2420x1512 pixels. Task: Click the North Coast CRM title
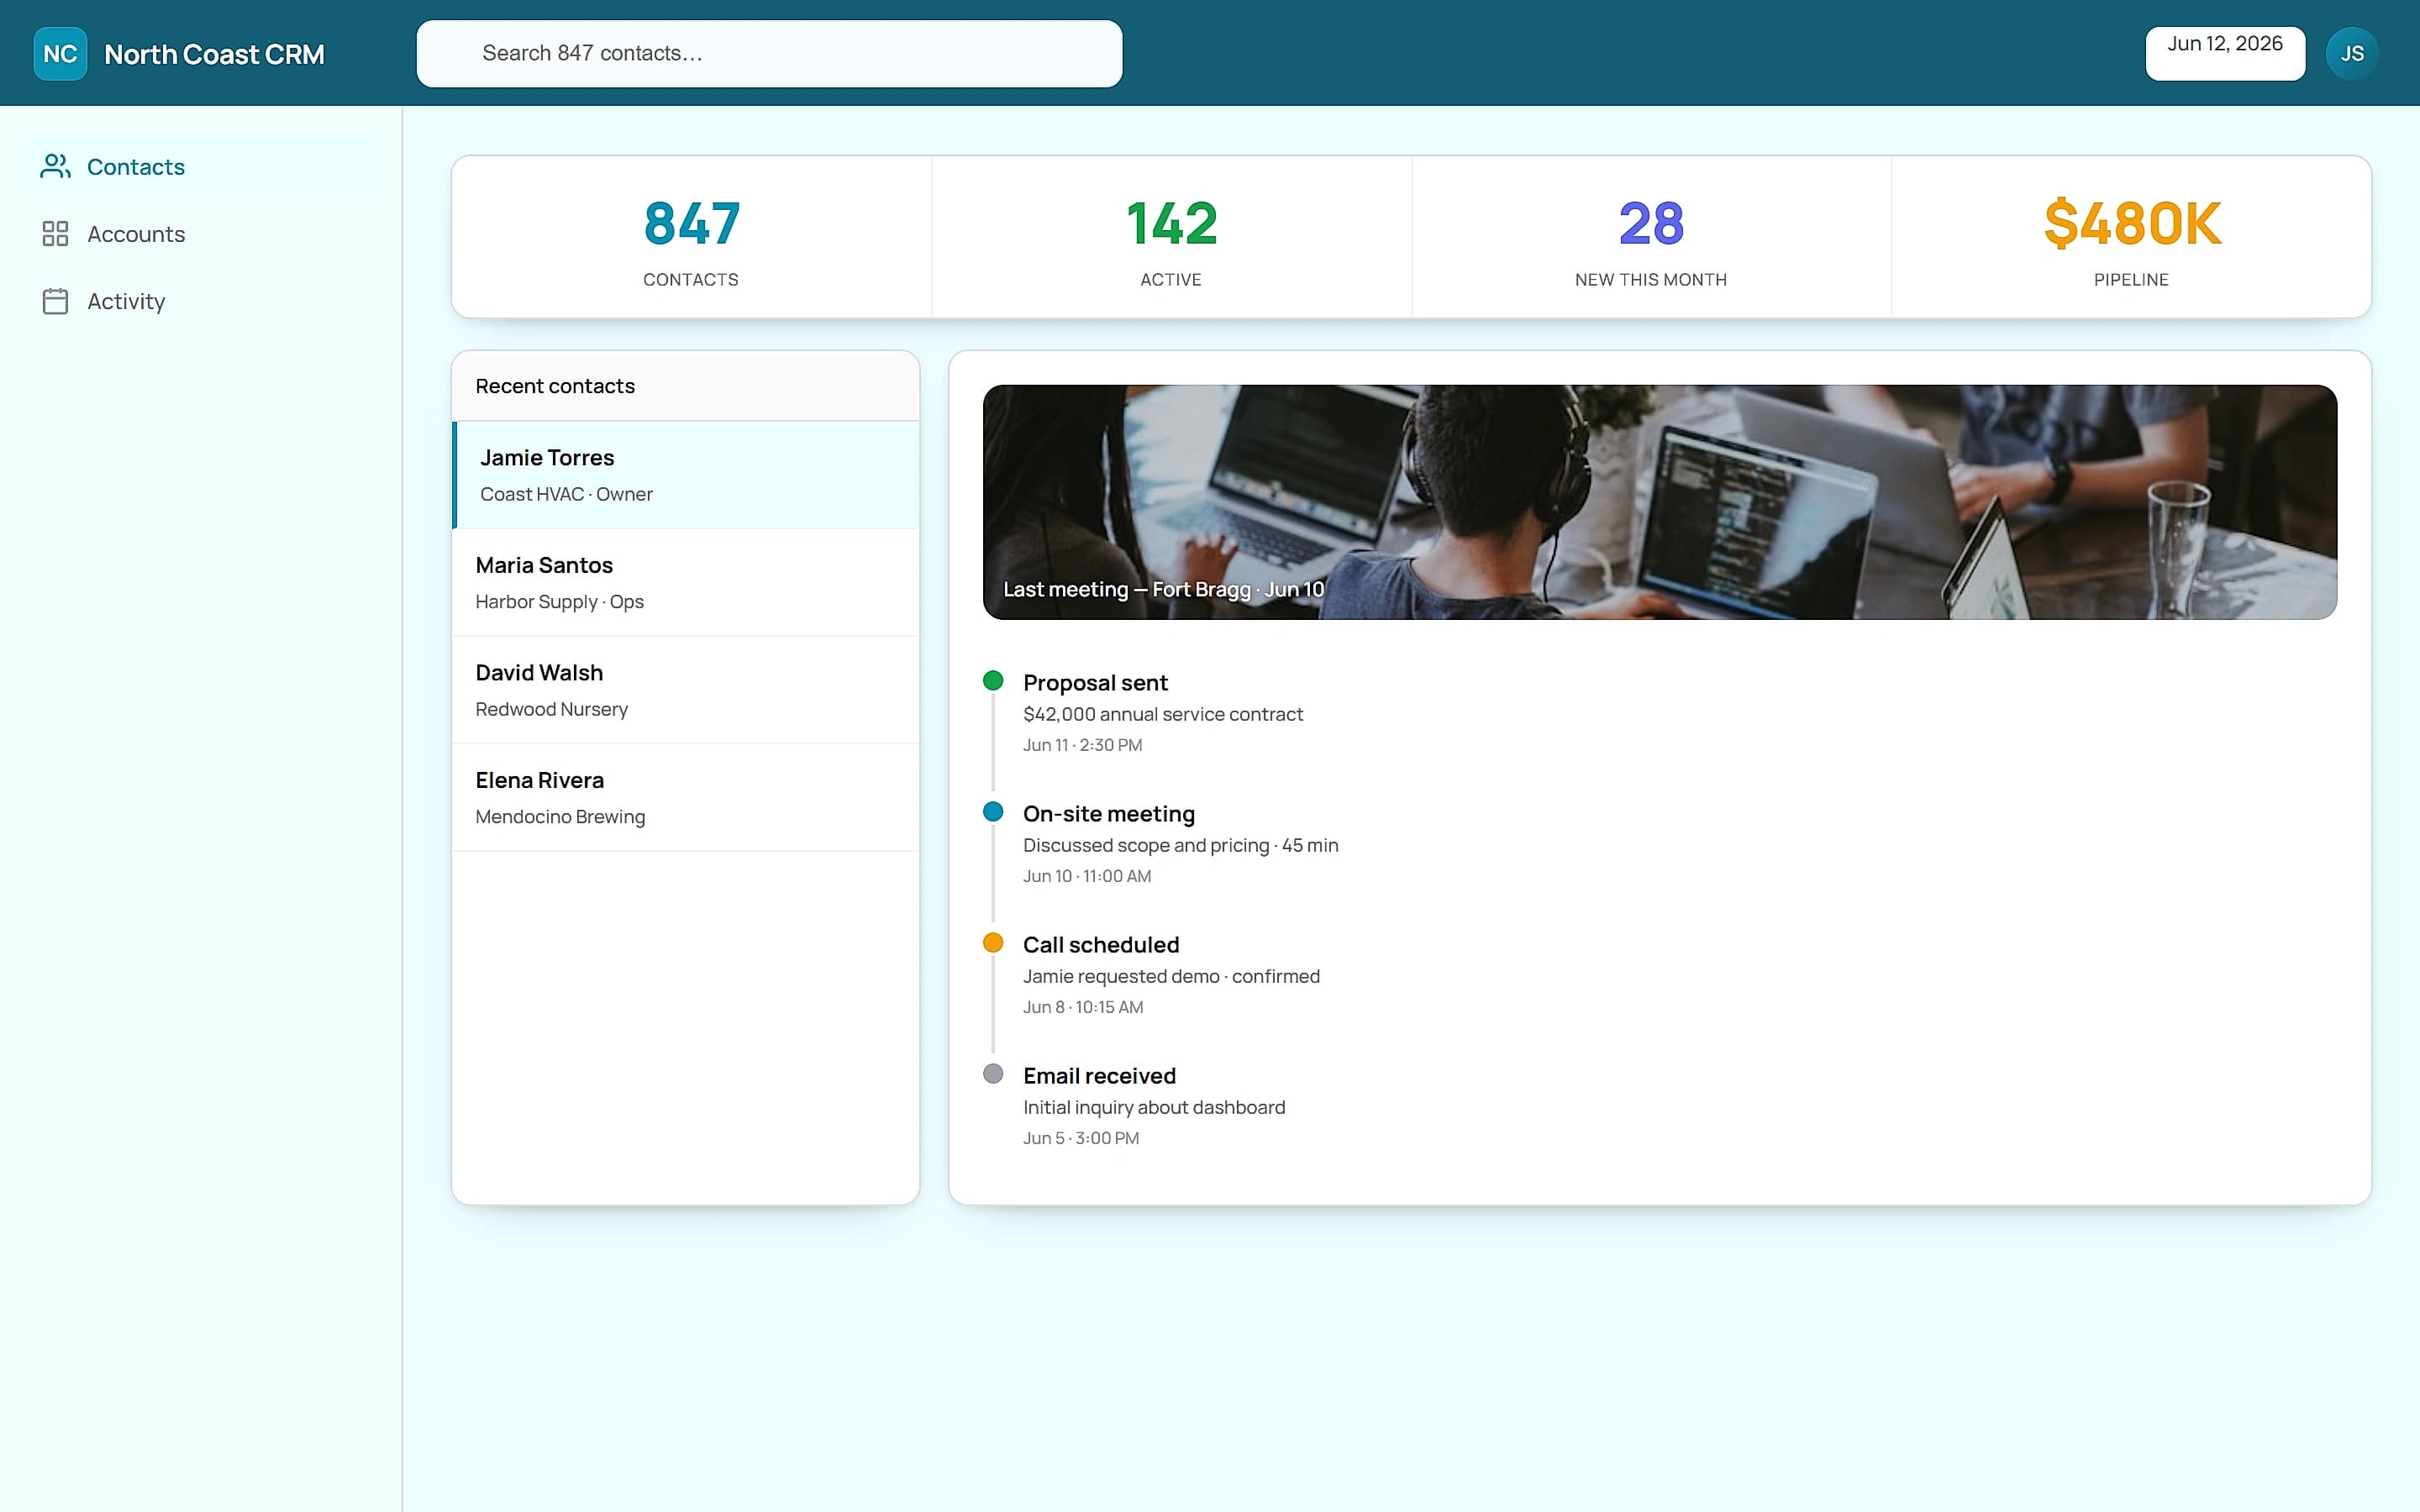(x=214, y=54)
